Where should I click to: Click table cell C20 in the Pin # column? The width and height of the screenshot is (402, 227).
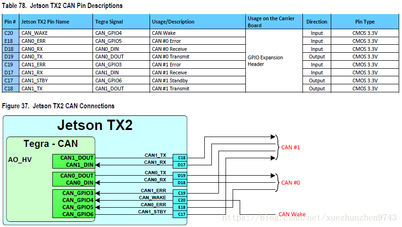coord(10,33)
